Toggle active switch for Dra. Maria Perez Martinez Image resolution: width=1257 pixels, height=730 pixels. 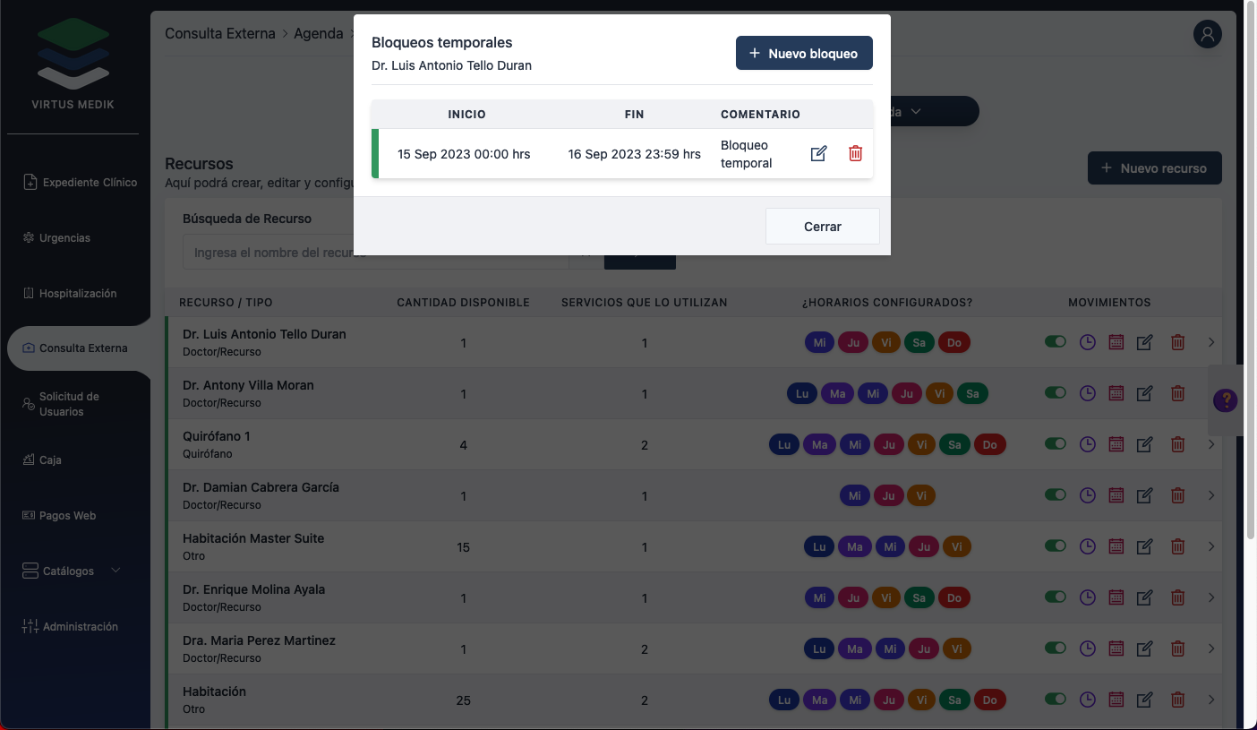(x=1056, y=648)
